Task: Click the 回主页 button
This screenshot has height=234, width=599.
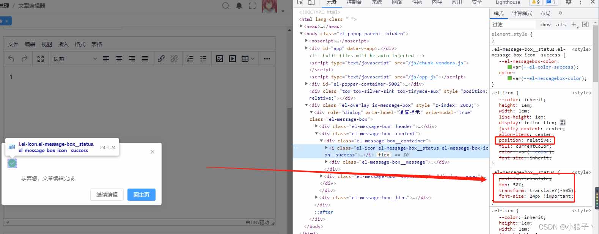Action: [x=141, y=195]
